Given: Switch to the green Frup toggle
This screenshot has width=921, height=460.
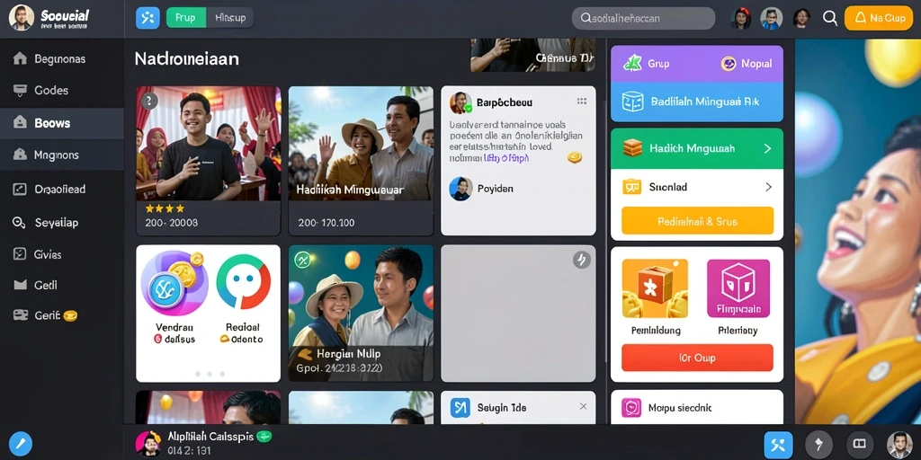Looking at the screenshot, I should coord(185,18).
